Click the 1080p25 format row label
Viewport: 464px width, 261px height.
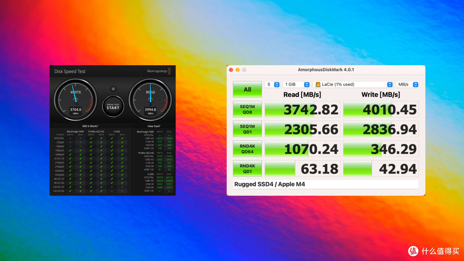(x=60, y=150)
